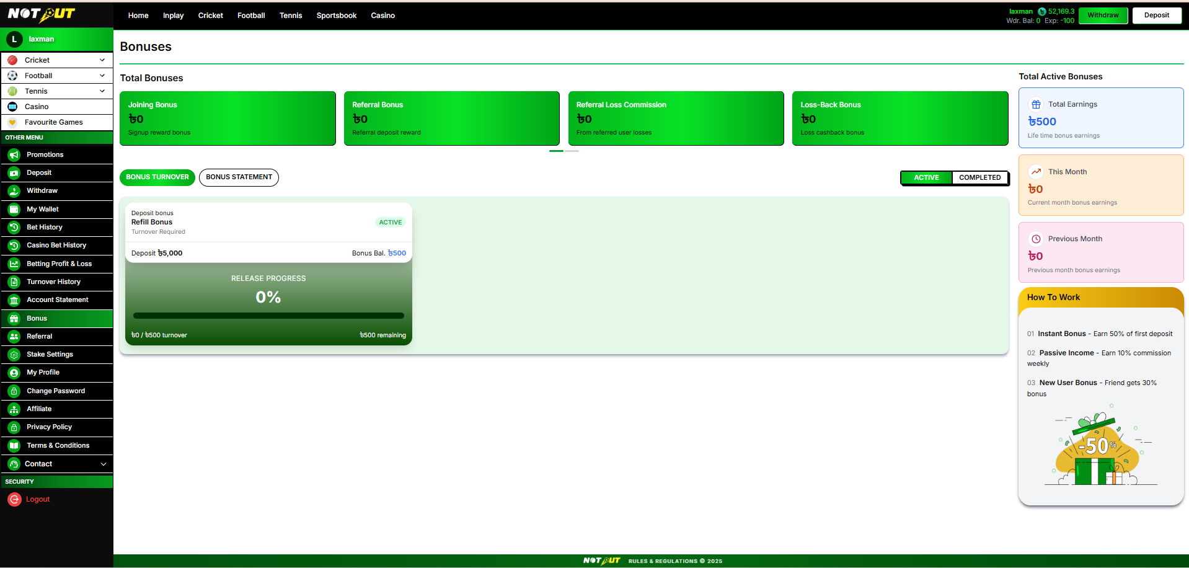Expand the Cricket sidebar dropdown

(102, 60)
